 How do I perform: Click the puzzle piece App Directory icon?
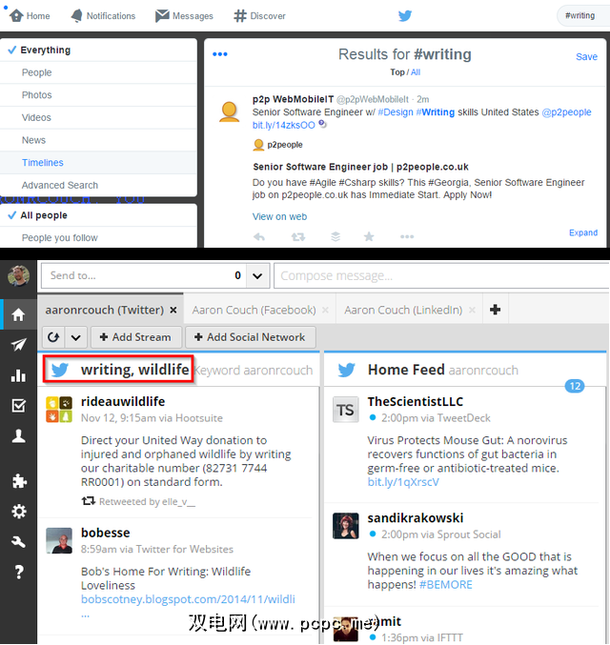18,481
